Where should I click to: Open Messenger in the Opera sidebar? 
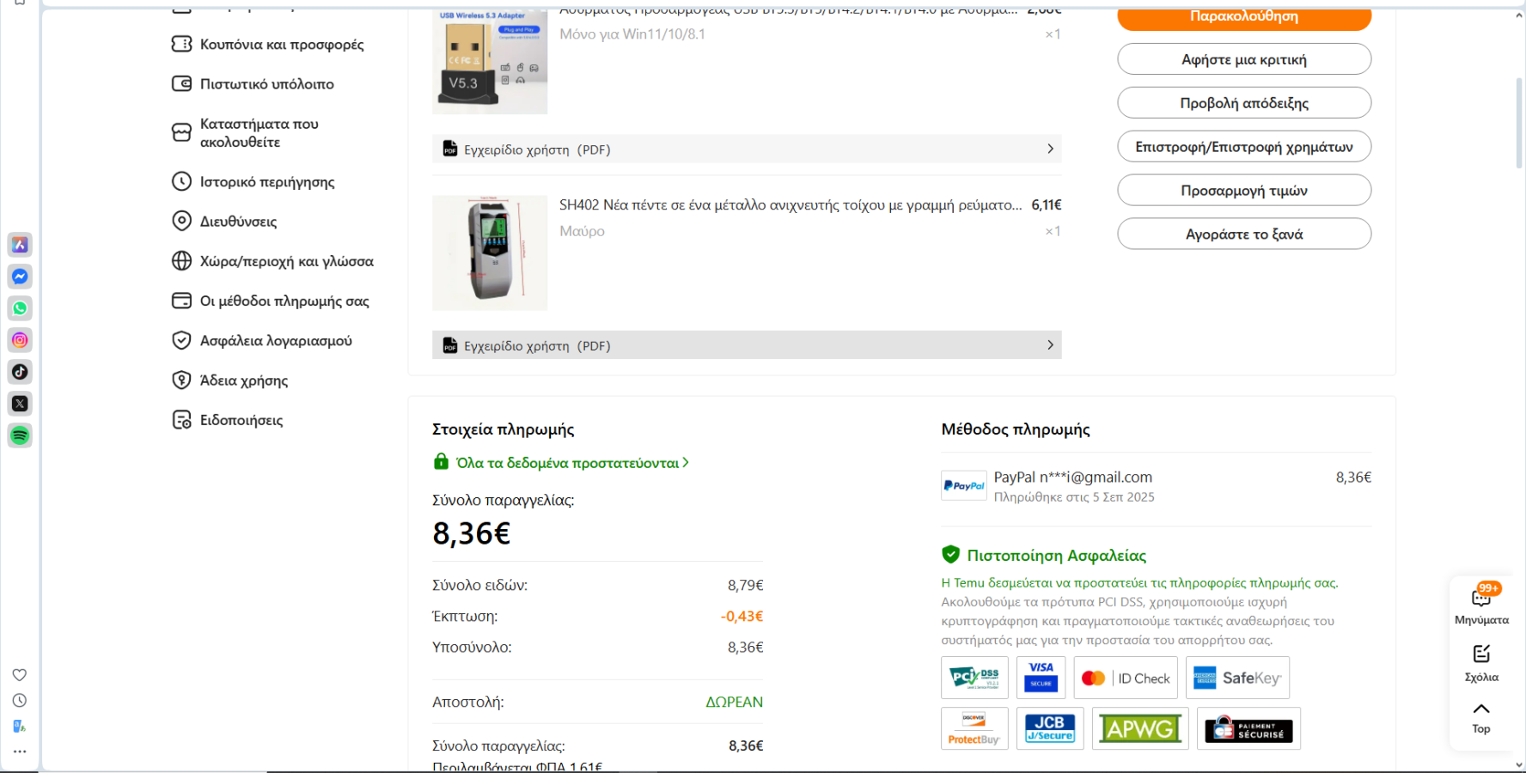[x=20, y=277]
